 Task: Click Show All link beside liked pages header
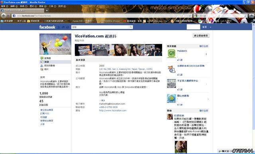point(204,46)
